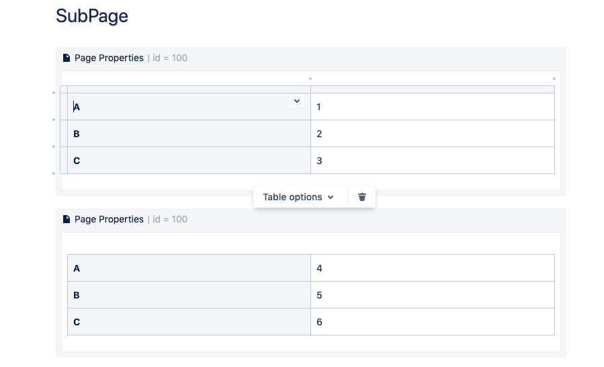The image size is (604, 367).
Task: Click the cell containing value 3
Action: coord(433,161)
